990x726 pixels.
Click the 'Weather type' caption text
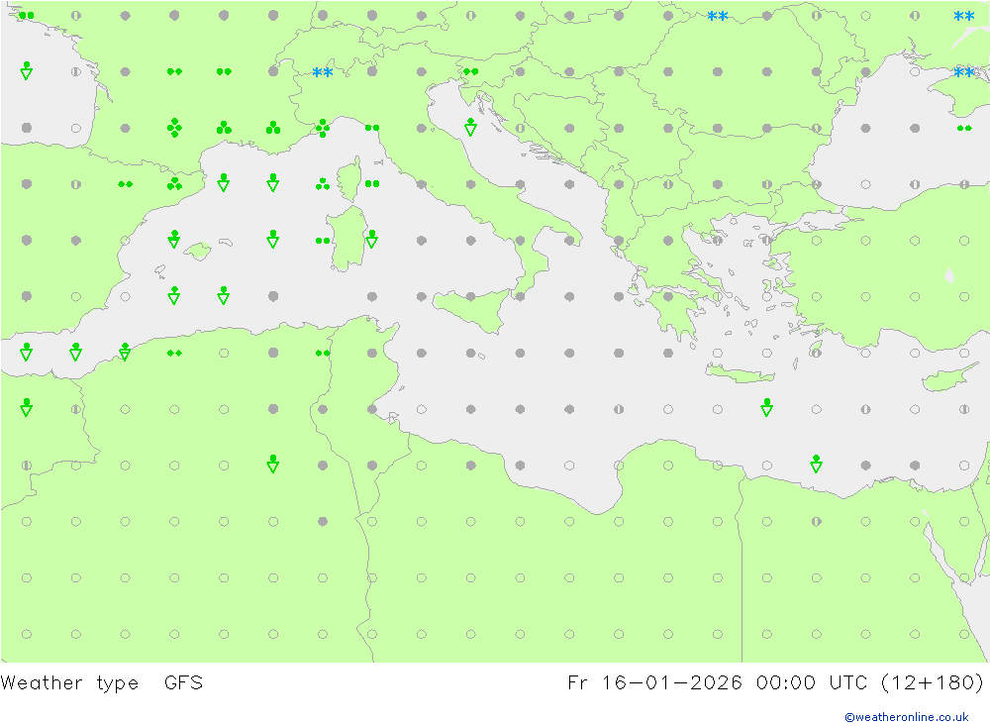pos(69,683)
